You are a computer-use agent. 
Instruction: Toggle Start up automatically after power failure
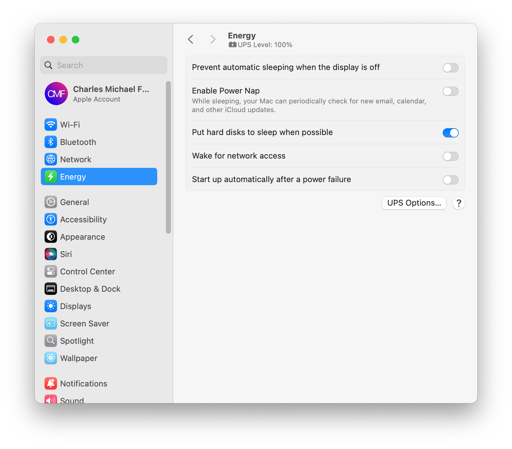450,180
